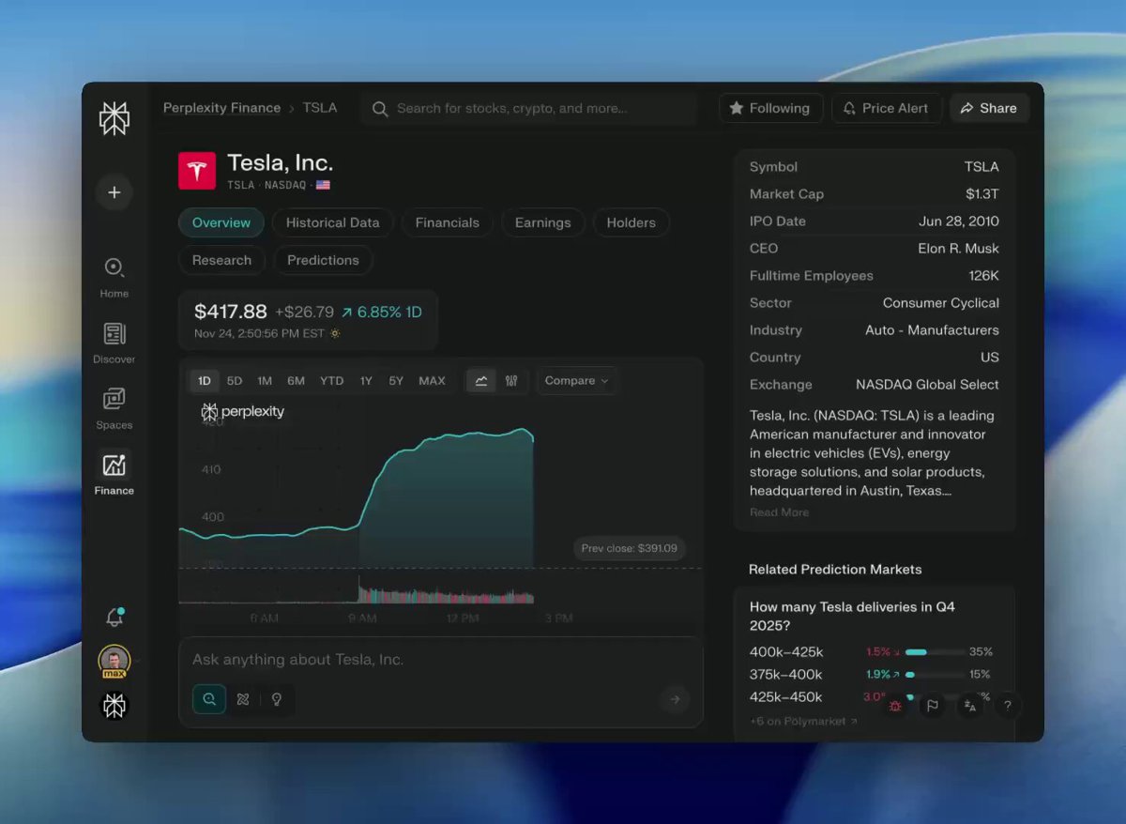Expand the profile menu chevron beside avatar
Image resolution: width=1126 pixels, height=824 pixels.
pos(137,662)
